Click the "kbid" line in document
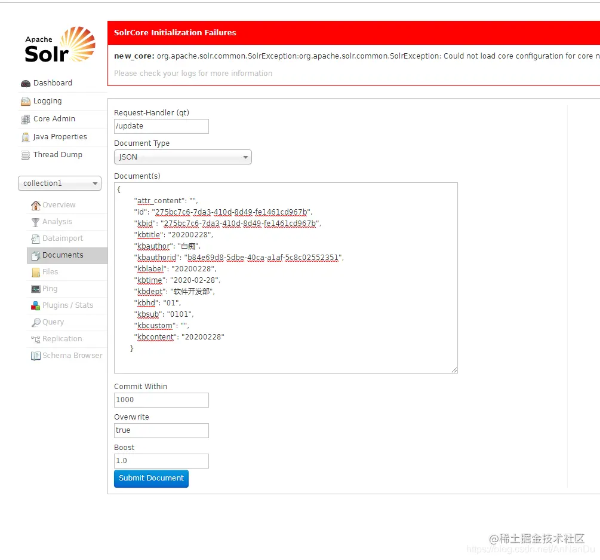The image size is (600, 560). click(x=227, y=224)
